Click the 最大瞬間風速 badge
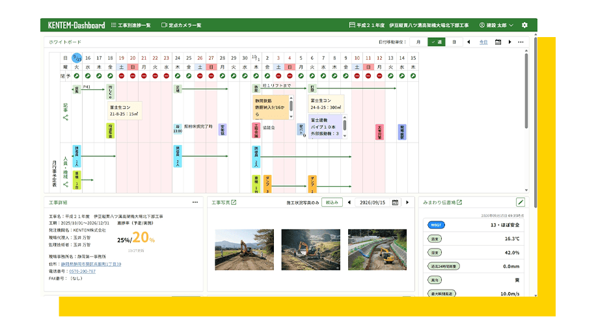 [x=442, y=293]
